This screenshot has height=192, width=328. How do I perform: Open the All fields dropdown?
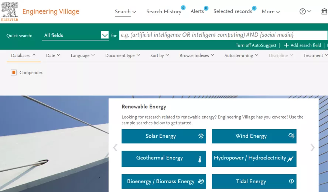click(75, 35)
